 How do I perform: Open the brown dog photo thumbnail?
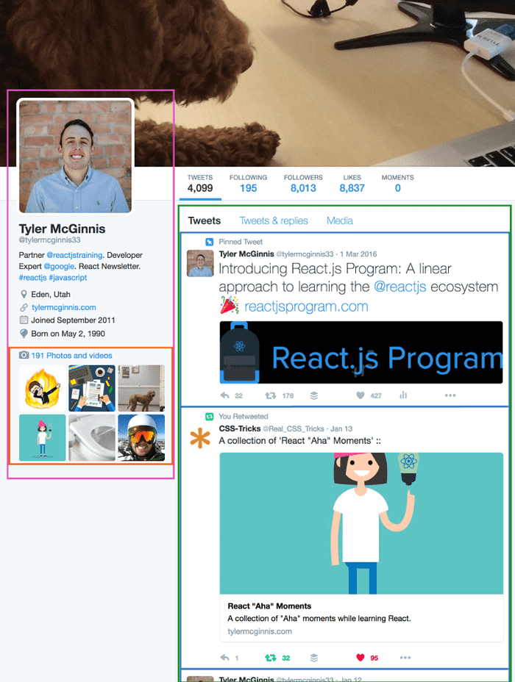(x=141, y=389)
